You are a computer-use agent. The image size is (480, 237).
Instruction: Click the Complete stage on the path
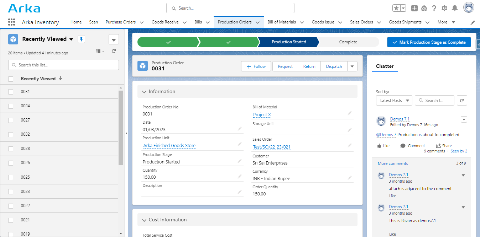(348, 42)
